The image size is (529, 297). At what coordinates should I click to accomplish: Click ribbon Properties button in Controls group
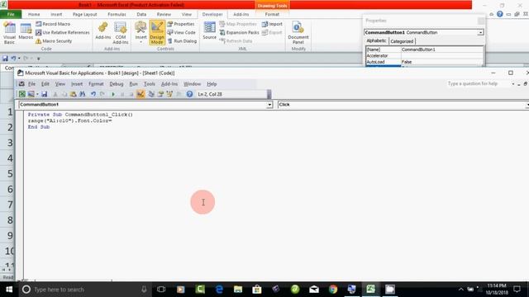pyautogui.click(x=181, y=24)
